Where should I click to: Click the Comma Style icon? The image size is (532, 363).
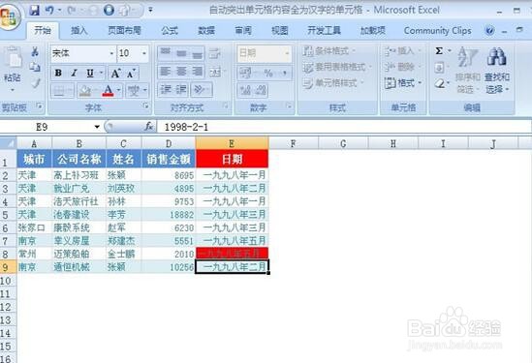pos(284,73)
